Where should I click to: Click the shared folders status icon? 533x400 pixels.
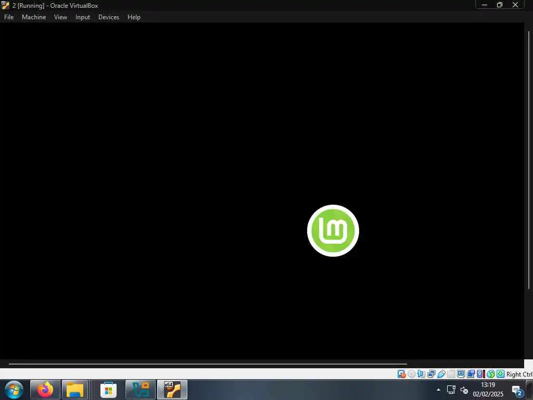[x=451, y=374]
